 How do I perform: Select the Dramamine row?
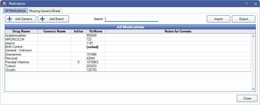[x=128, y=54]
